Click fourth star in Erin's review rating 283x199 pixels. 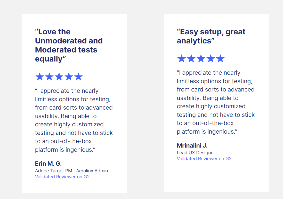(69, 77)
